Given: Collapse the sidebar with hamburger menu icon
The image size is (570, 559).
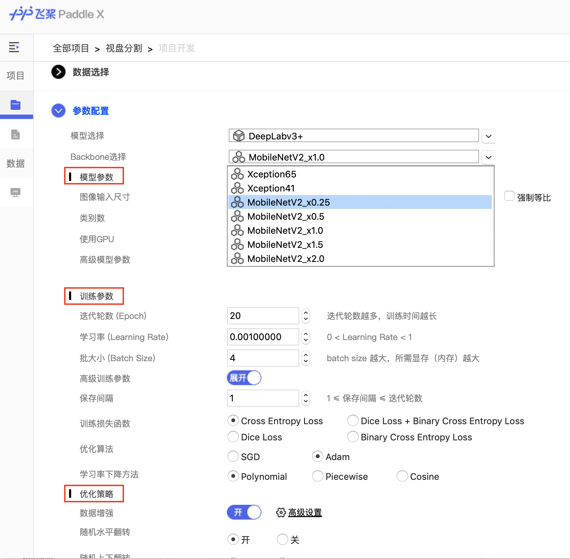Looking at the screenshot, I should point(14,47).
